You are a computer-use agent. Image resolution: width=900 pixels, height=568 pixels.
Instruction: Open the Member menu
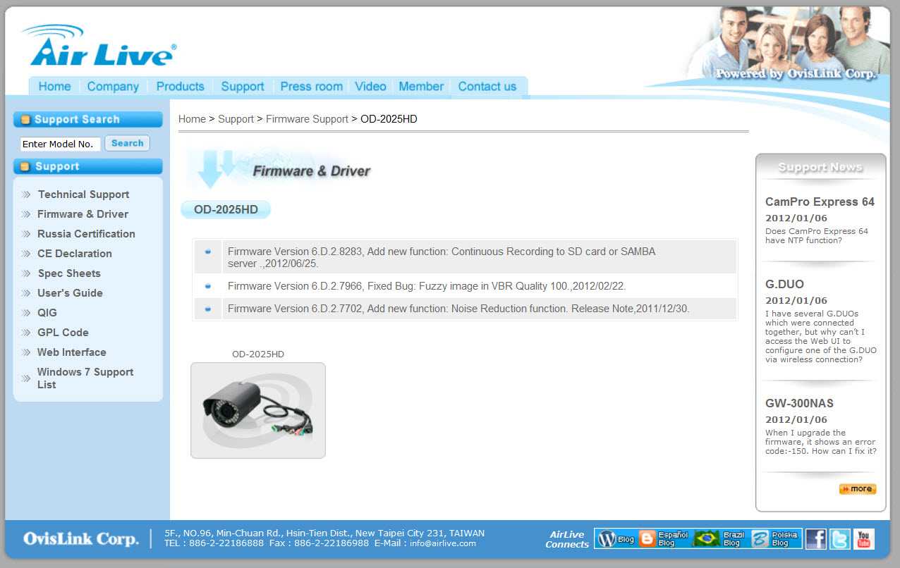(421, 87)
